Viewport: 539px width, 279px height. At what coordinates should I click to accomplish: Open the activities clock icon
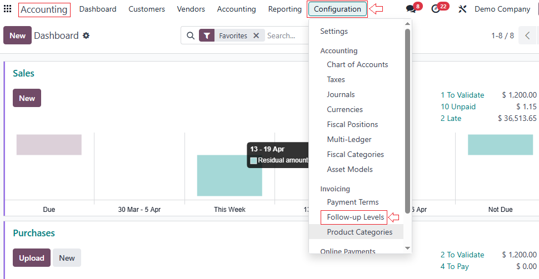(x=436, y=9)
